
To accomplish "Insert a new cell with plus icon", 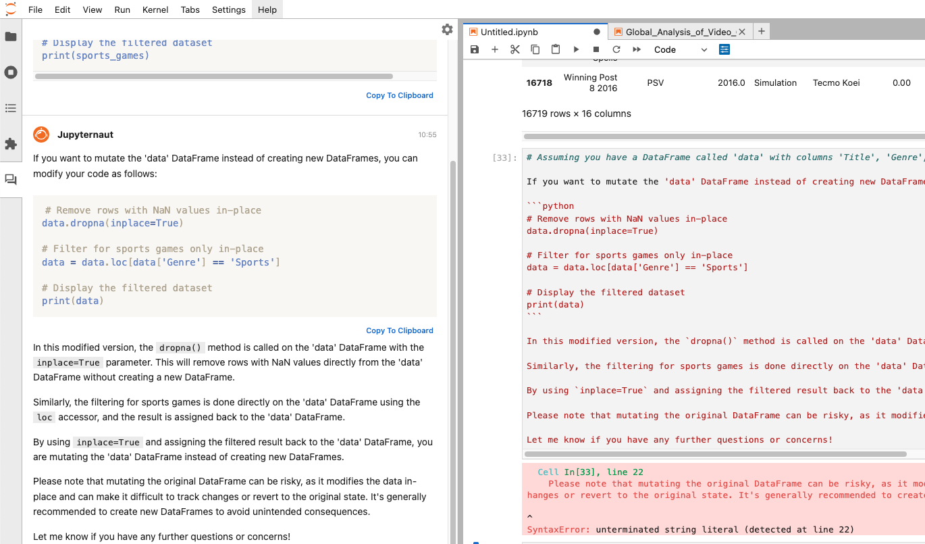I will 495,49.
